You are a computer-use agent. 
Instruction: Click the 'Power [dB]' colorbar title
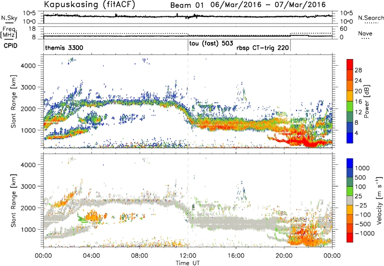367,101
